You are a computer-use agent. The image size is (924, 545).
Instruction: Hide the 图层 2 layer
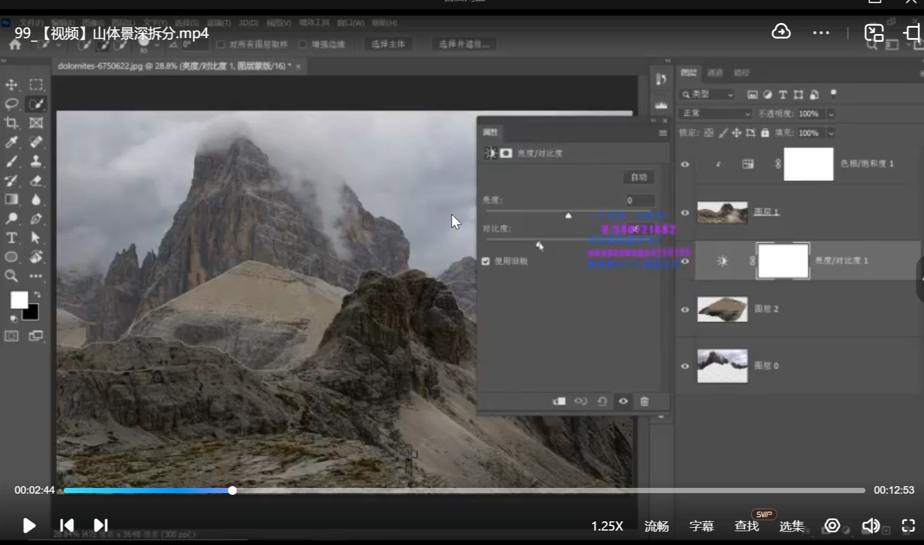point(685,310)
